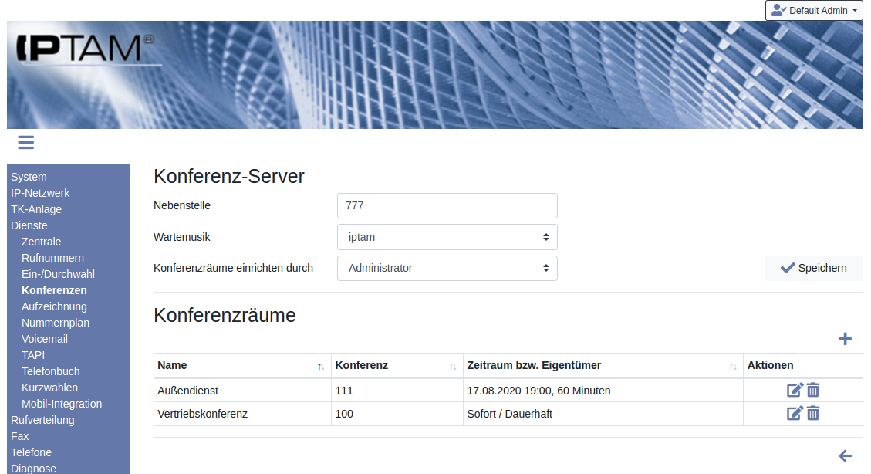Edit the Vertriebskonferenz conference room
The width and height of the screenshot is (871, 474).
(x=795, y=414)
